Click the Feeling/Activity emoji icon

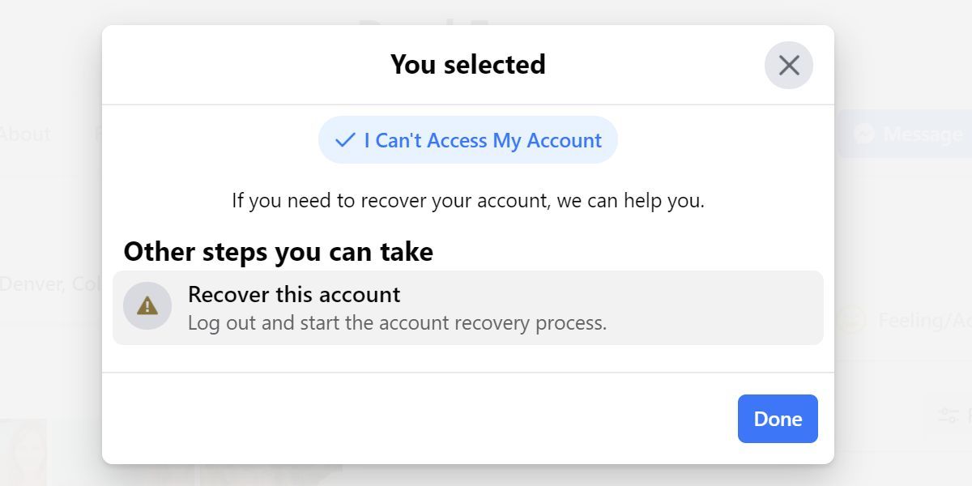pyautogui.click(x=851, y=321)
